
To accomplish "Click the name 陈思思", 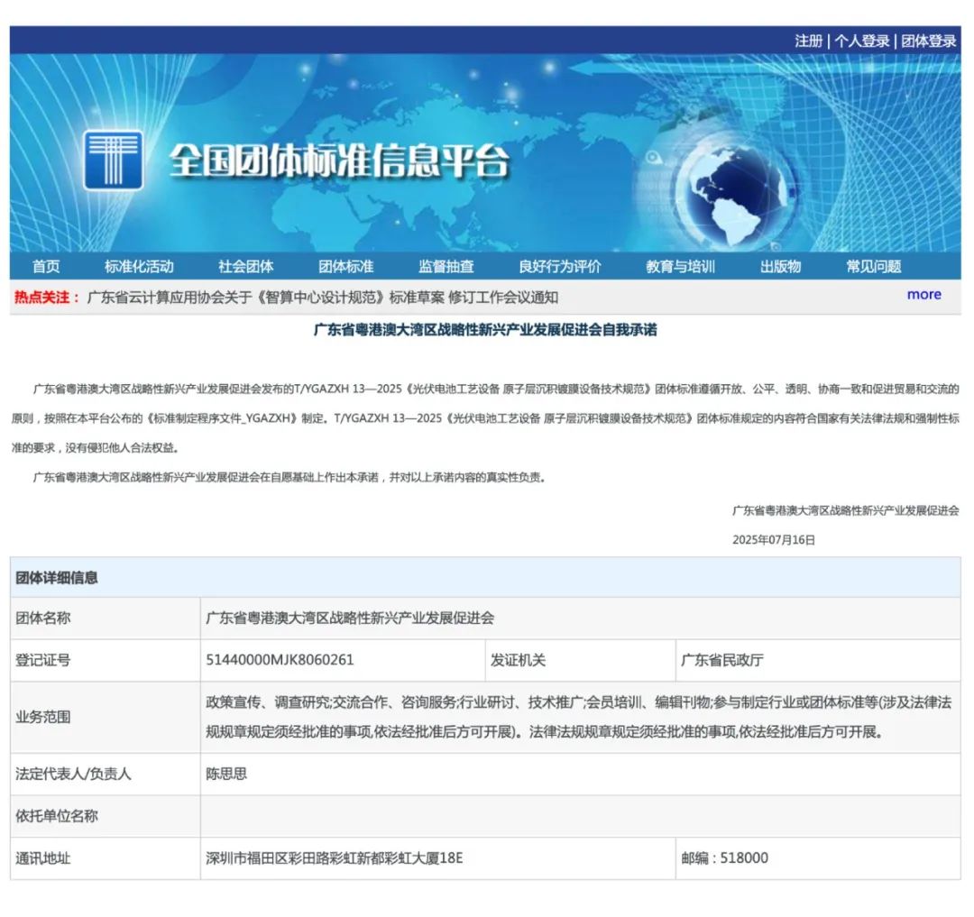I will pyautogui.click(x=226, y=775).
